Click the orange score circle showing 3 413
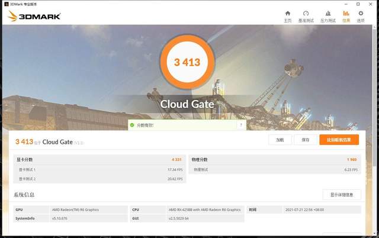Screen dimensions: 379x238 click(187, 62)
